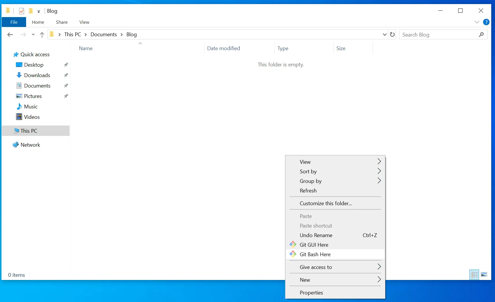Expand the ribbon with the chevron
Screen dimensions: 495x302
[477, 22]
